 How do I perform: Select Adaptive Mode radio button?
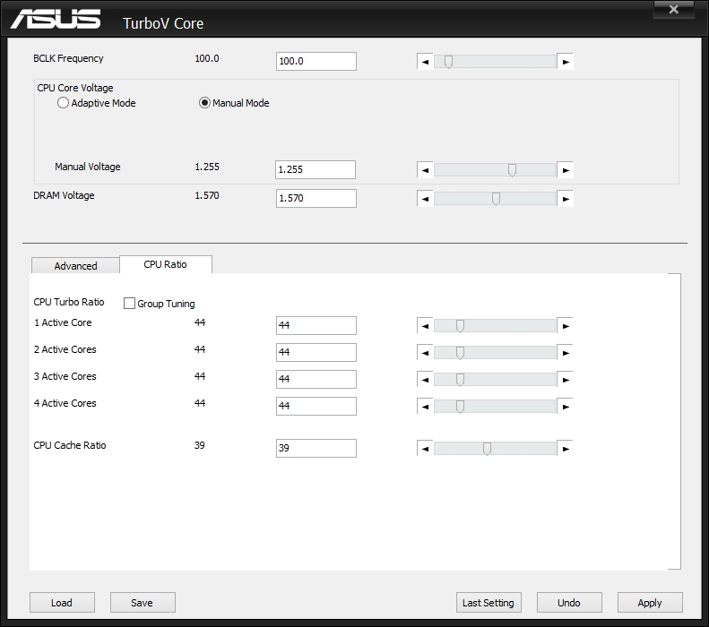pos(63,103)
